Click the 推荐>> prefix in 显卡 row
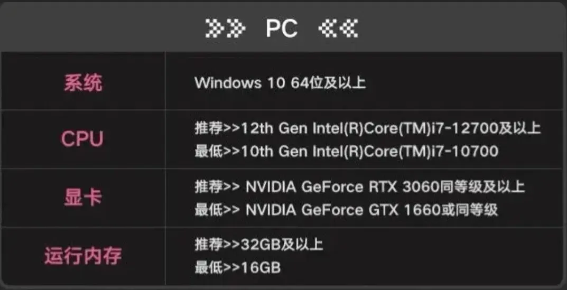Viewport: 567px width, 290px height. click(217, 187)
